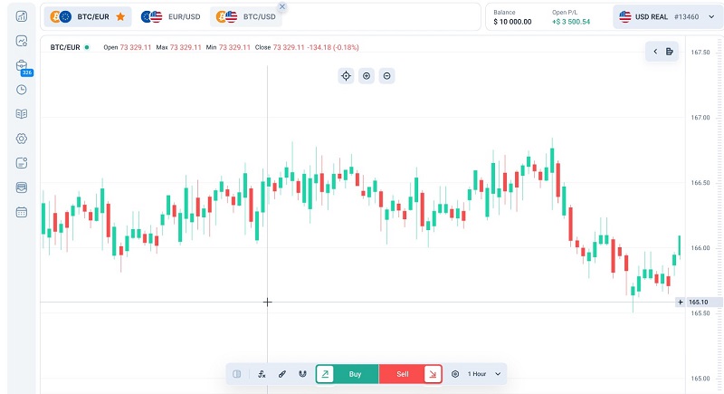Screen dimensions: 724x394
Task: Recenter chart with crosshair target icon
Action: pos(346,76)
